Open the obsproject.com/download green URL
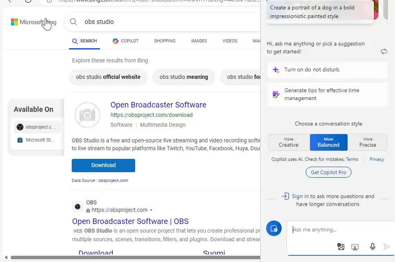Viewport: 395px width, 262px height. click(151, 115)
